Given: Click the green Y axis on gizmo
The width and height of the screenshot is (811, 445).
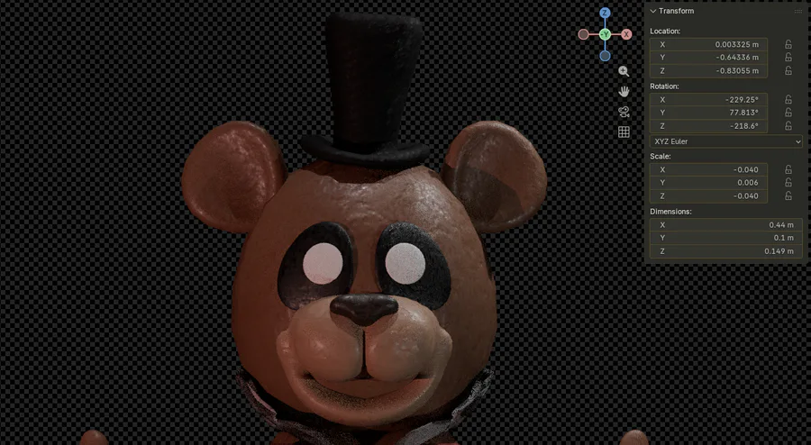Looking at the screenshot, I should [x=605, y=34].
